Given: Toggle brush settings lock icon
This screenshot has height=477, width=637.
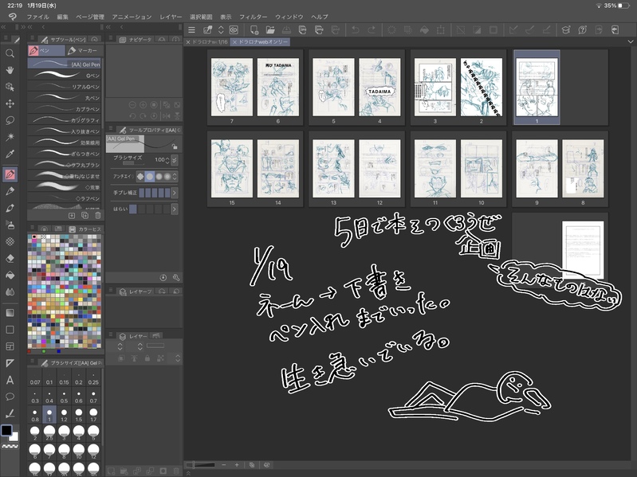Looking at the screenshot, I should (x=174, y=147).
